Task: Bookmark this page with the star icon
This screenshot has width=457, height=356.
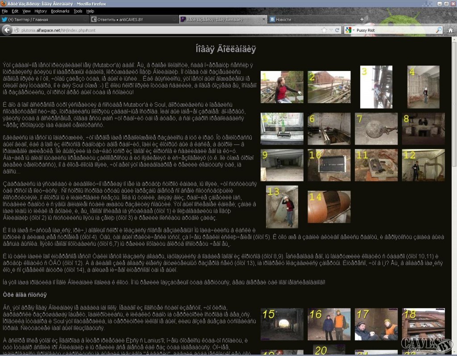Action: [x=324, y=30]
